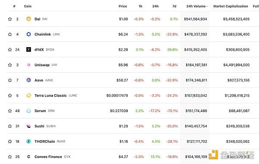Click the dYdX black logo icon
The height and width of the screenshot is (164, 259).
[28, 49]
